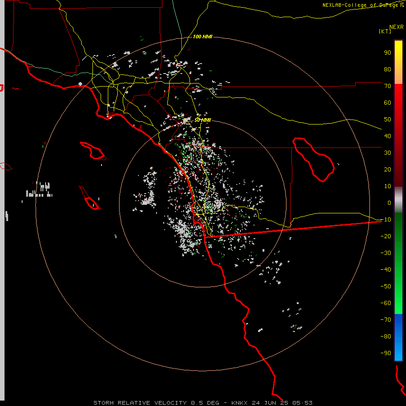The width and height of the screenshot is (406, 406).
Task: Click the red segment of the velocity color bar
Action: point(398,135)
